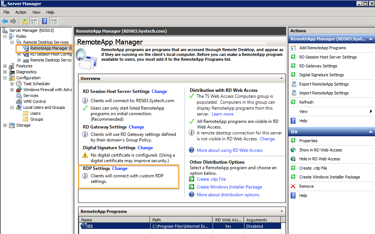Viewport: 375px width, 234px height.
Task: Expand the Storage tree node
Action: click(5, 125)
